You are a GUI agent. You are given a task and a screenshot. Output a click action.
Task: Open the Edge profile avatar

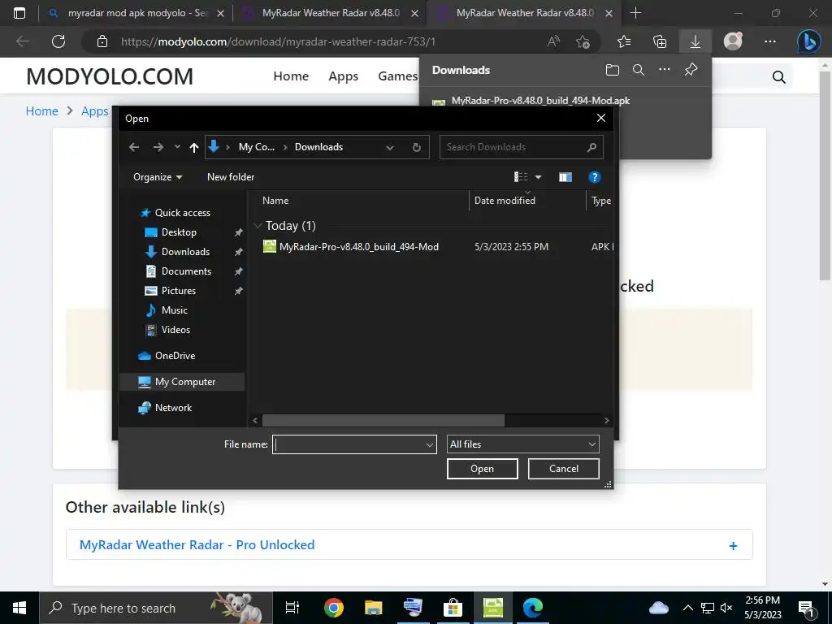[x=733, y=41]
